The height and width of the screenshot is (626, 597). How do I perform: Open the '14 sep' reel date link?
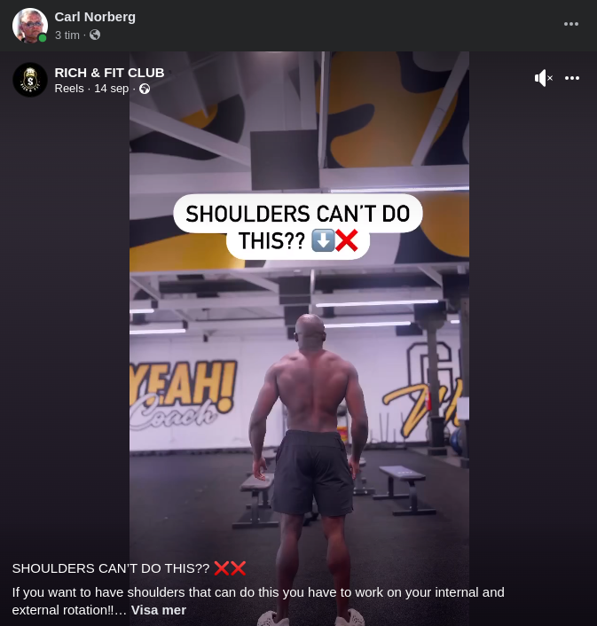[x=112, y=89]
